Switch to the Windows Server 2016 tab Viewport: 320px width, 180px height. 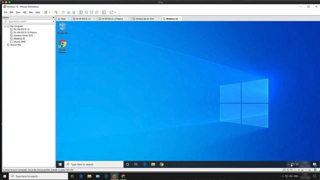(144, 19)
